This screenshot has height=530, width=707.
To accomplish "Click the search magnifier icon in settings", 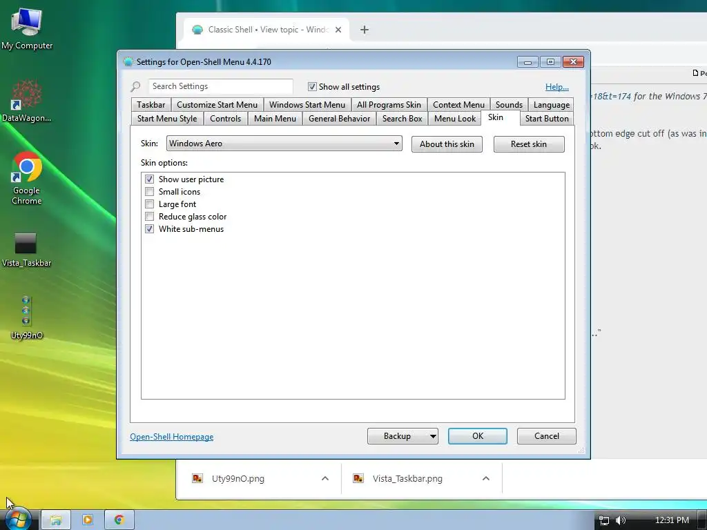I will pyautogui.click(x=135, y=86).
